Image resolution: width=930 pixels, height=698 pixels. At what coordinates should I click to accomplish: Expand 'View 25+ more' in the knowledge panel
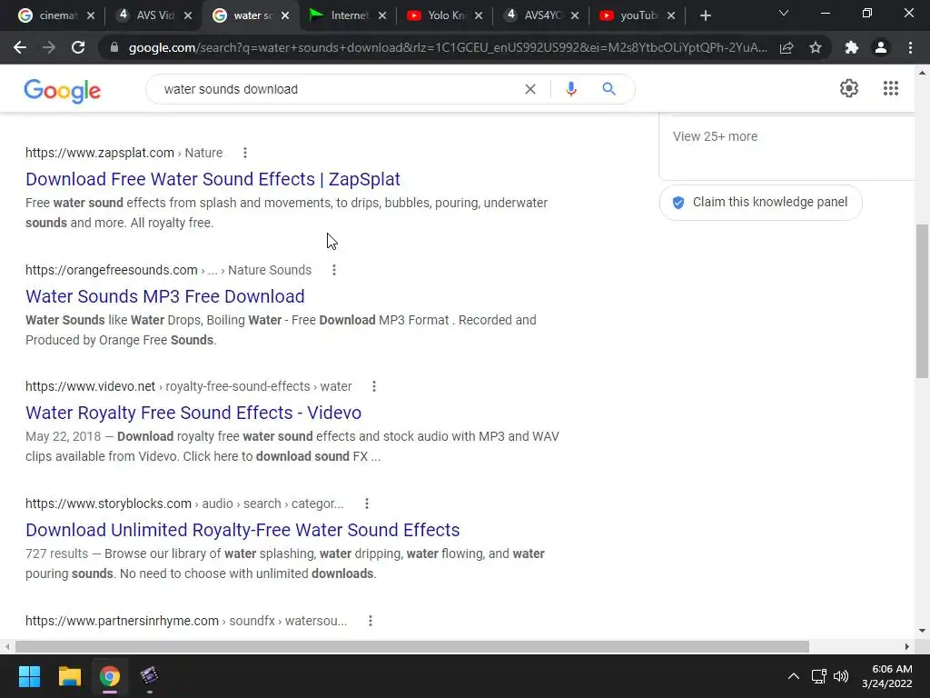coord(715,136)
